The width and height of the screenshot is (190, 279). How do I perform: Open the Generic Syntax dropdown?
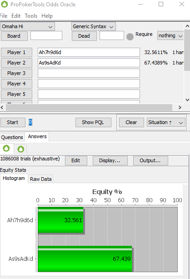tap(94, 26)
